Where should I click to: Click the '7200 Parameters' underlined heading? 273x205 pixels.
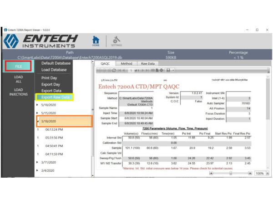175,128
